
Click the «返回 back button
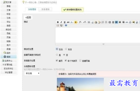[x=28, y=17]
